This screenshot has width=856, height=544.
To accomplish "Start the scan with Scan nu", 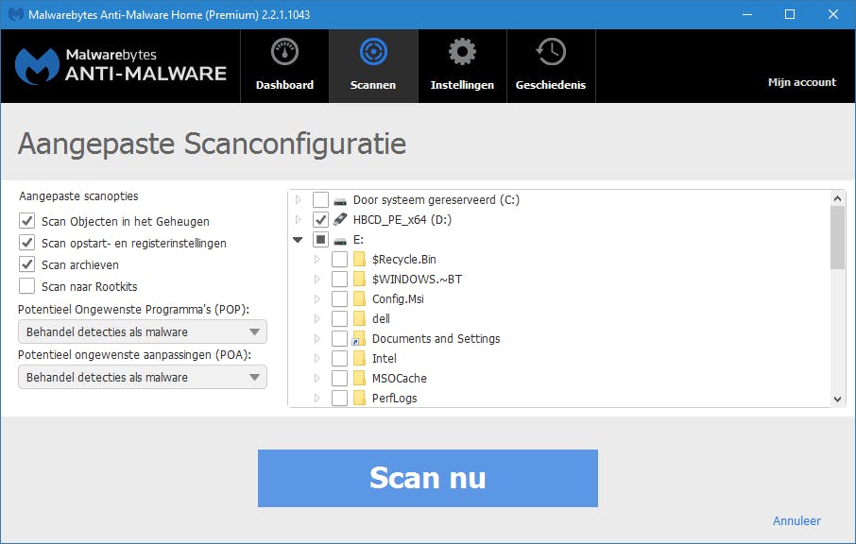I will [x=427, y=478].
